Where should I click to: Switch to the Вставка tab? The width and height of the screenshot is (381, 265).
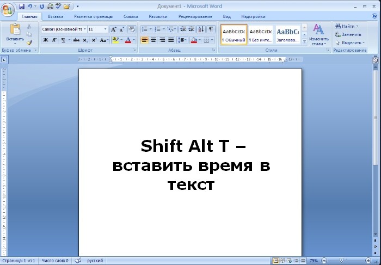pyautogui.click(x=56, y=17)
